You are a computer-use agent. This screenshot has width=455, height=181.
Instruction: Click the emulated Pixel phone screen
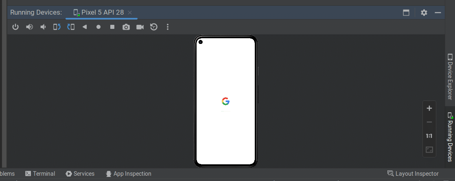(x=225, y=101)
